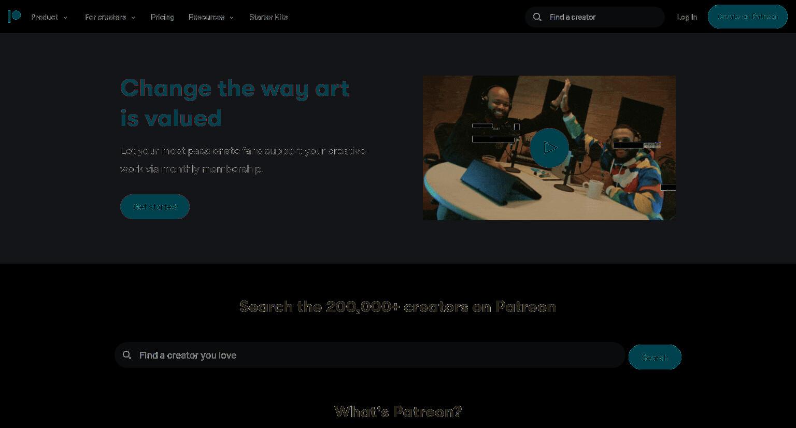Expand the Product dropdown chevron

65,18
